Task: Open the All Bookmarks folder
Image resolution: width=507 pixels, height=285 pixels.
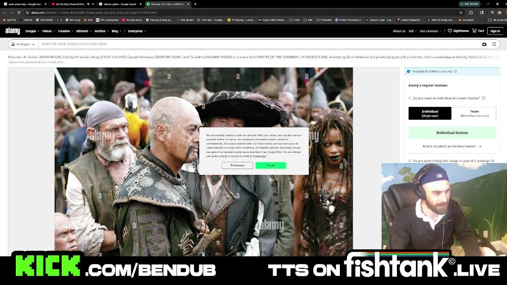Action: 497,20
